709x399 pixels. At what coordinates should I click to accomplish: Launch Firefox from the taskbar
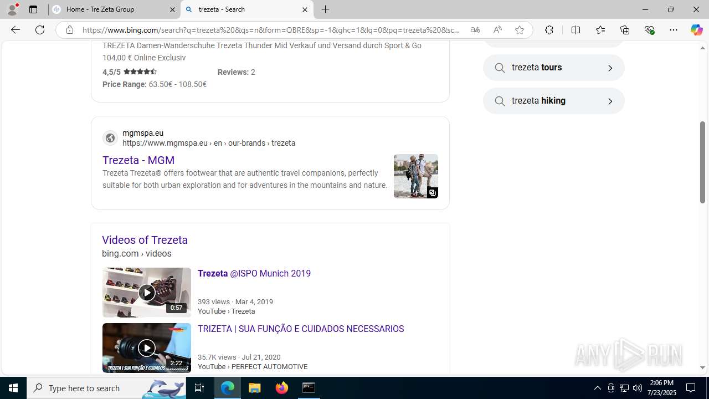tap(282, 388)
